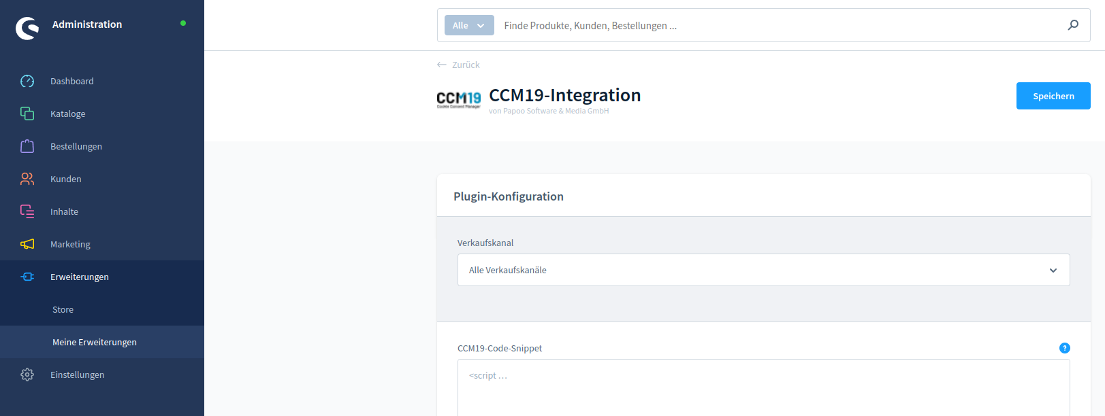Open the Alle search filter dropdown
This screenshot has height=416, width=1105.
pos(469,25)
